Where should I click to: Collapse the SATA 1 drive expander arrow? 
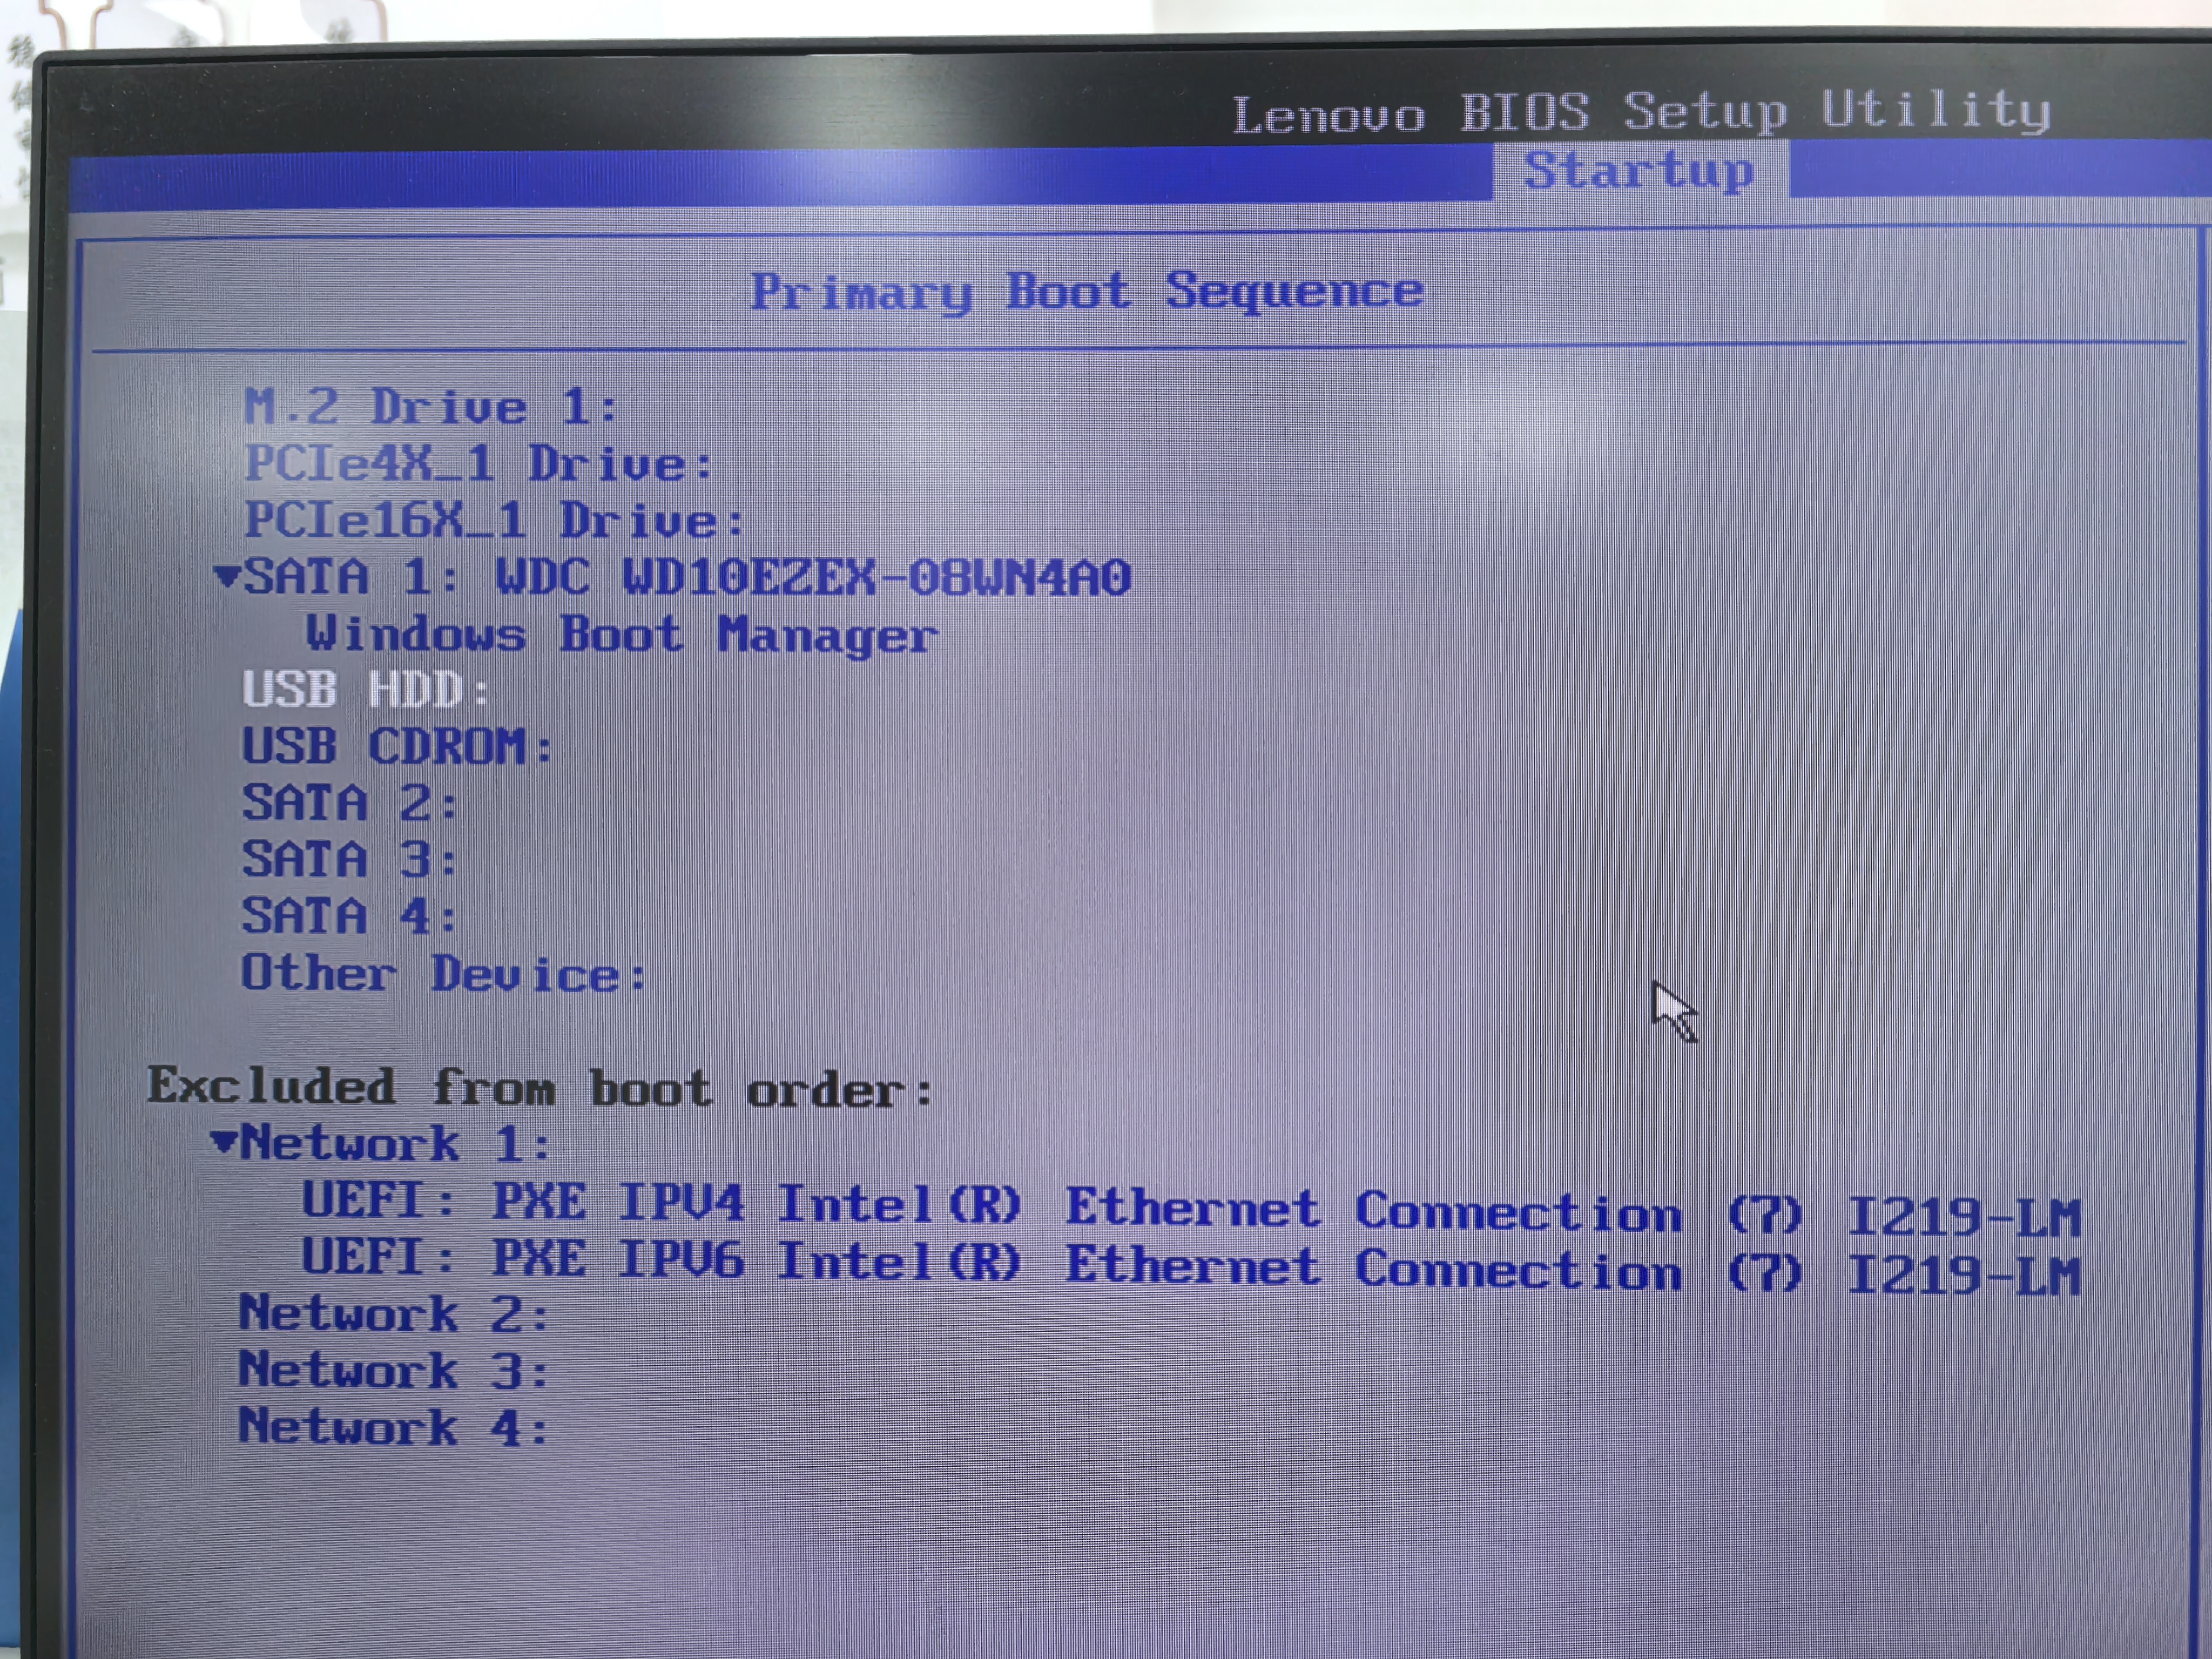[x=227, y=576]
